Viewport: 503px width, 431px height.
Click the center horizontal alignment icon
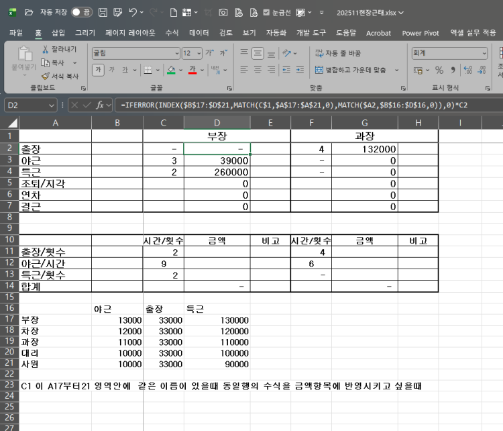point(258,70)
